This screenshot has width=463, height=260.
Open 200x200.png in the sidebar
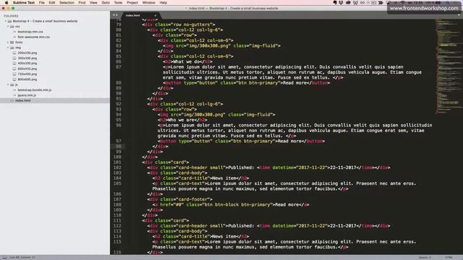click(x=27, y=53)
